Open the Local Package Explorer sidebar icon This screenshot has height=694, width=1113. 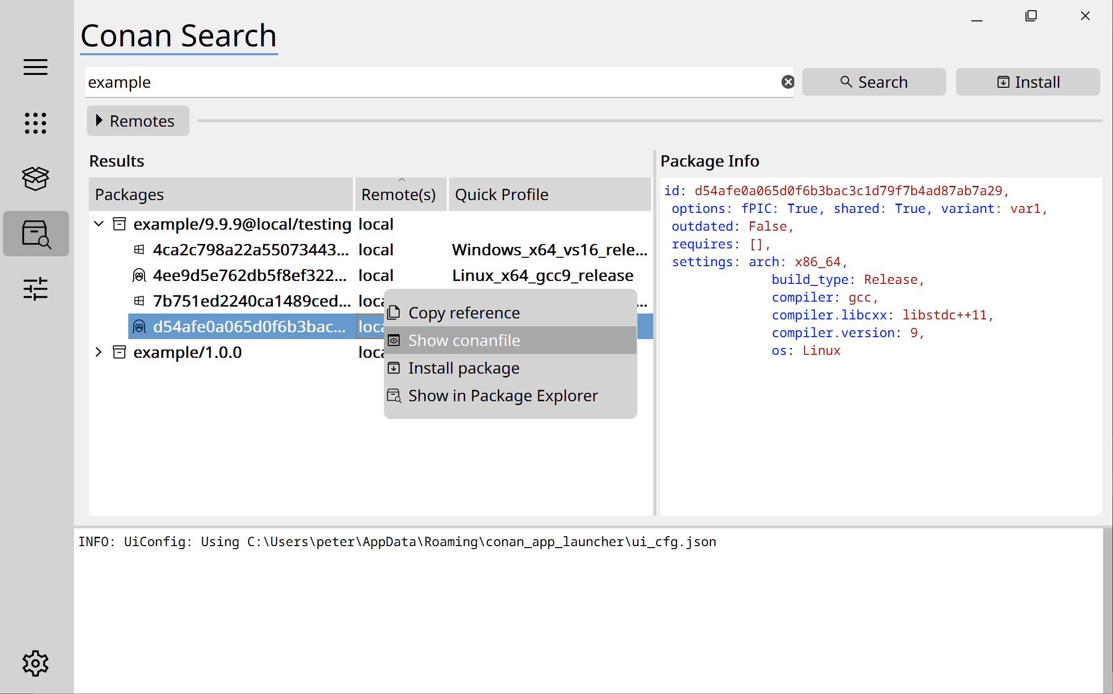[36, 178]
